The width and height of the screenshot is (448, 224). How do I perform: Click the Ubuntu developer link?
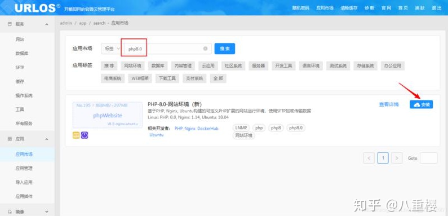point(157,135)
